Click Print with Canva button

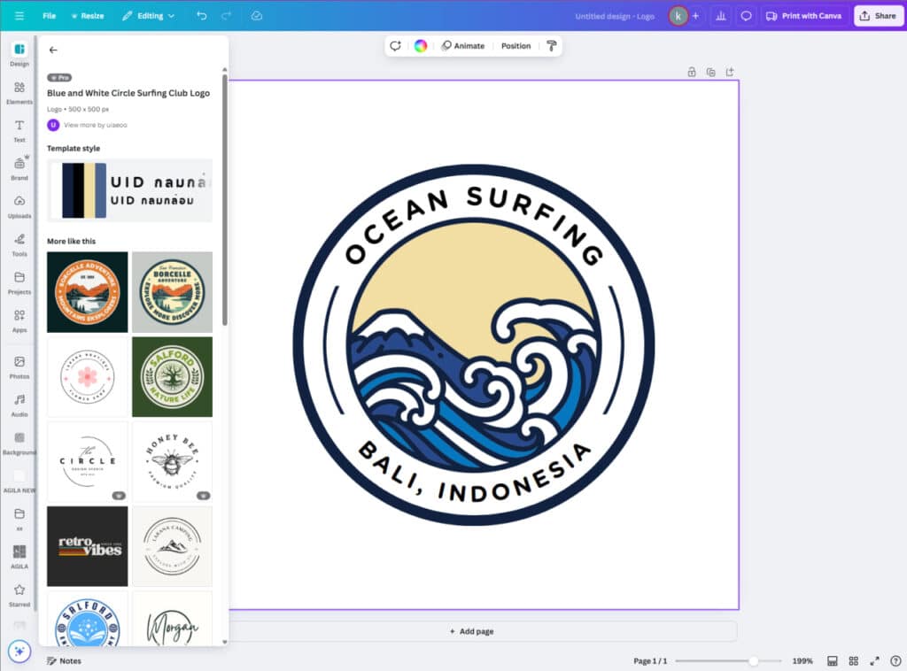coord(803,16)
